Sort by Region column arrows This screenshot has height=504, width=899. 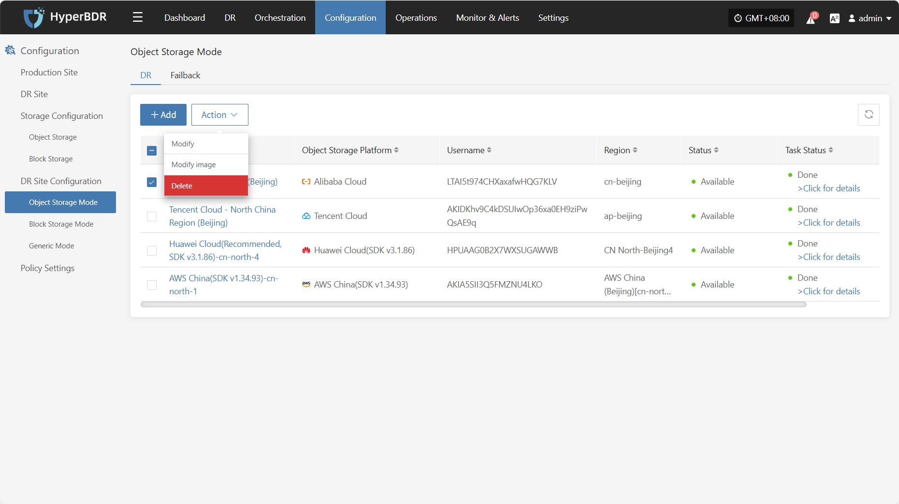[x=635, y=150]
